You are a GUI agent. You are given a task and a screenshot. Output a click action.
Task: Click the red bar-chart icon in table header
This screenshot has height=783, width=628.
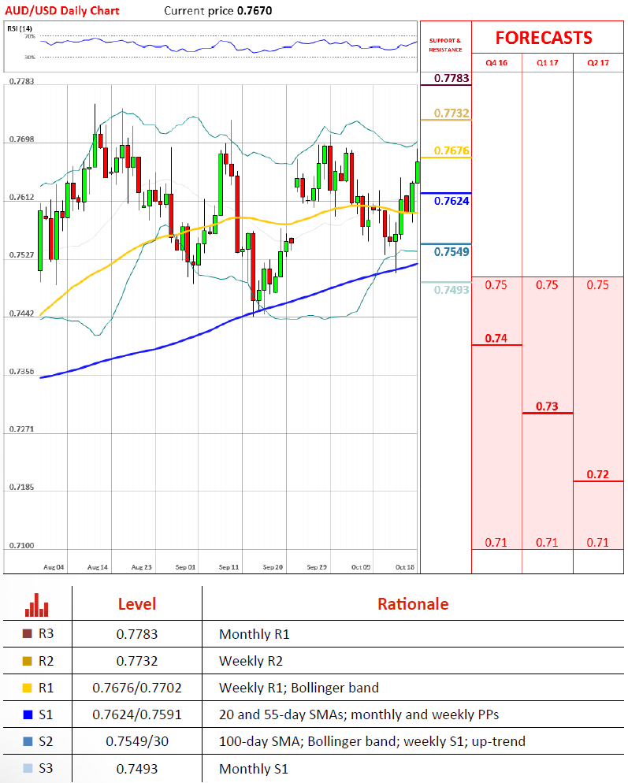click(x=36, y=605)
